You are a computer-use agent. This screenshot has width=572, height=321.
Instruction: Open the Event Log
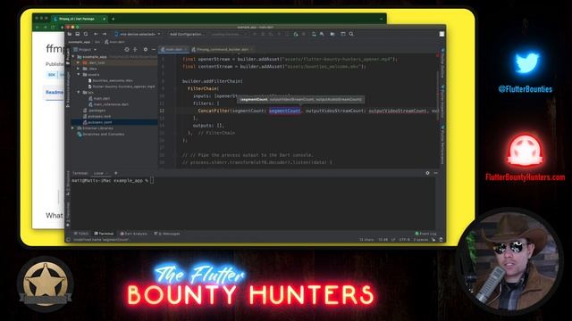[425, 234]
